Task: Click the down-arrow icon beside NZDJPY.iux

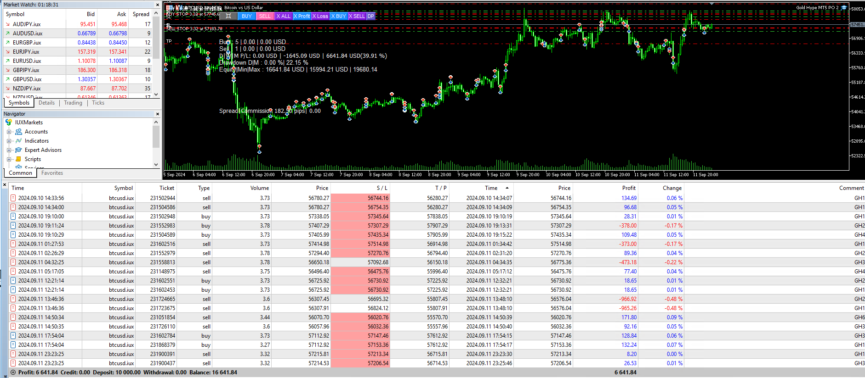Action: (7, 89)
